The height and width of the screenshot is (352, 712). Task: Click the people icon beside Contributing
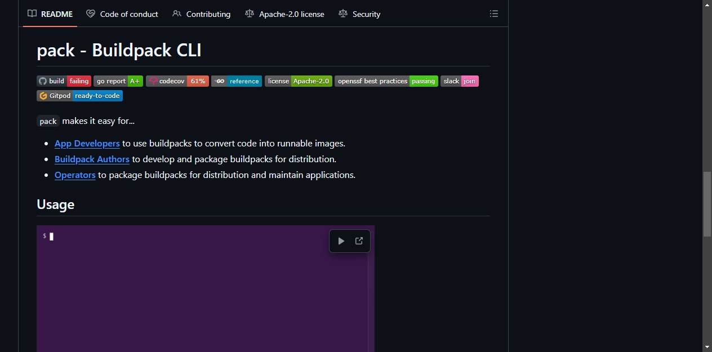point(177,14)
